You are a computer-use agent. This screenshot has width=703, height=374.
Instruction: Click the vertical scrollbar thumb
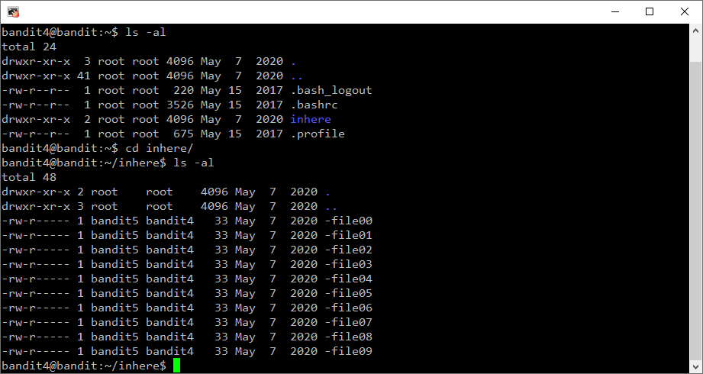[x=695, y=210]
